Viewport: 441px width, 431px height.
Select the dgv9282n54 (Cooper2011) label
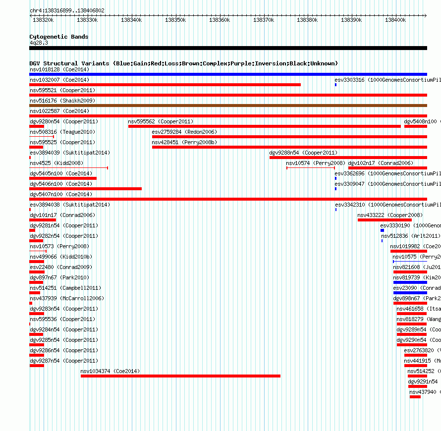pos(64,236)
